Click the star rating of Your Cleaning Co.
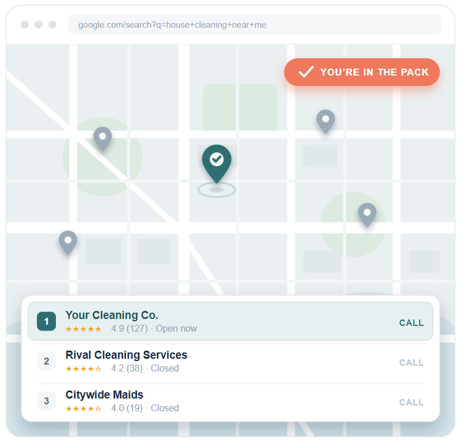Screen dimensions: 464x447 click(x=84, y=329)
